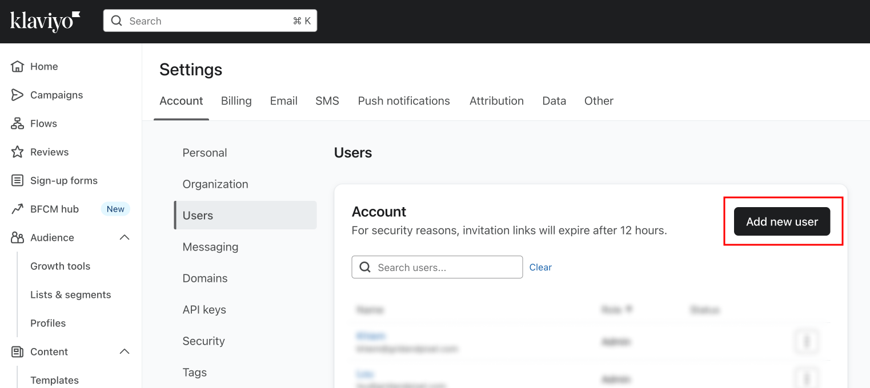Image resolution: width=870 pixels, height=388 pixels.
Task: Sort by the Role column header
Action: pos(617,310)
